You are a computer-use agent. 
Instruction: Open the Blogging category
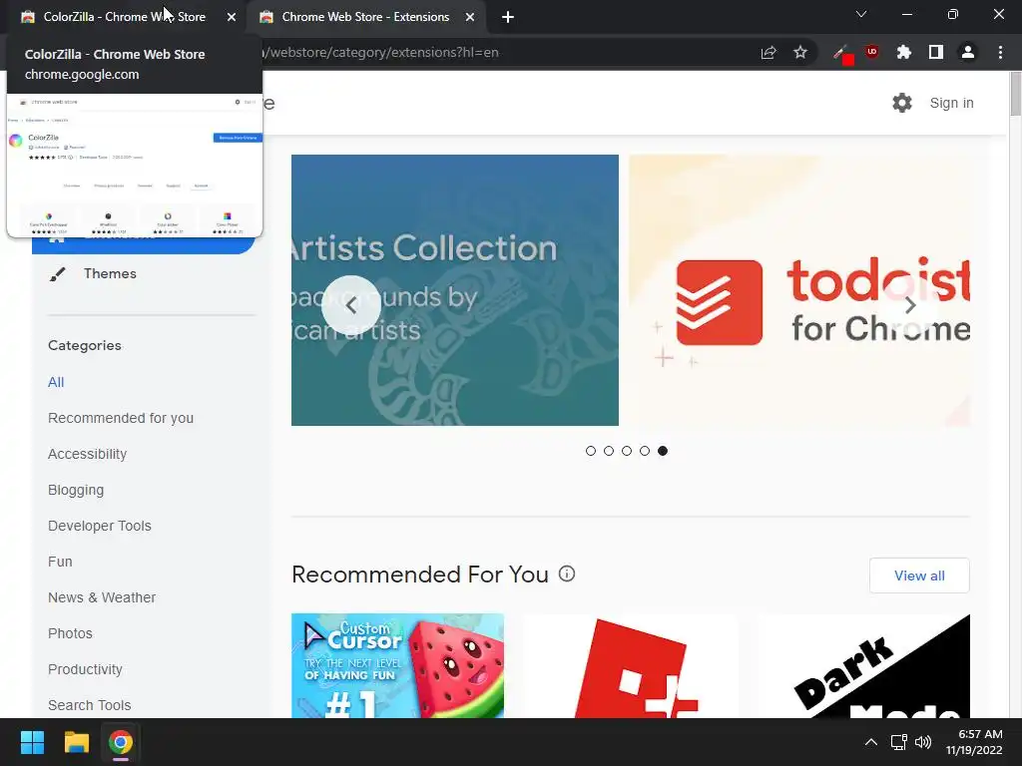click(76, 490)
